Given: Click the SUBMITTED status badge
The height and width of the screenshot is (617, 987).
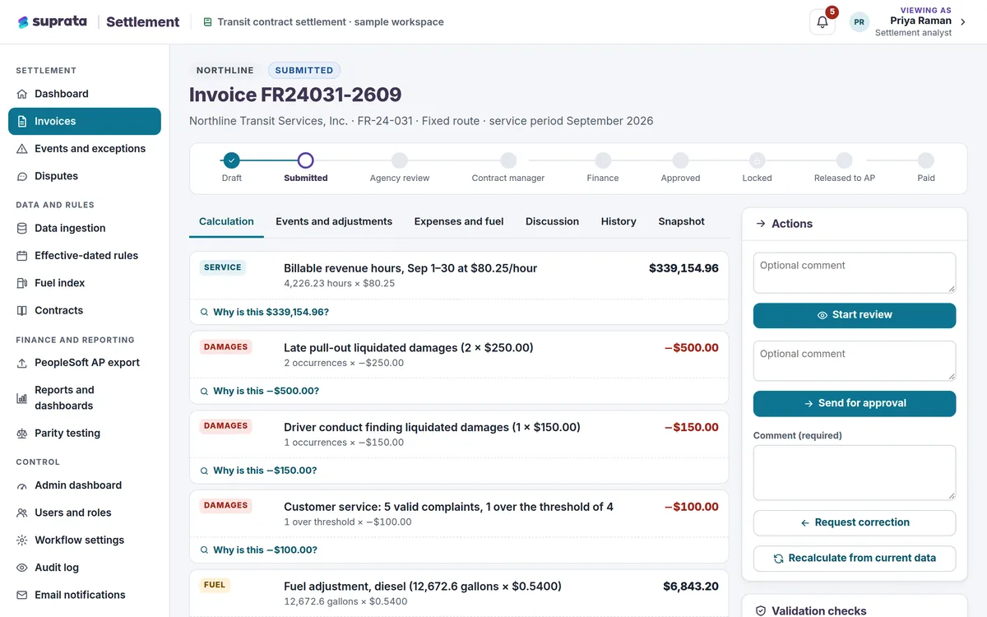Looking at the screenshot, I should coord(304,71).
